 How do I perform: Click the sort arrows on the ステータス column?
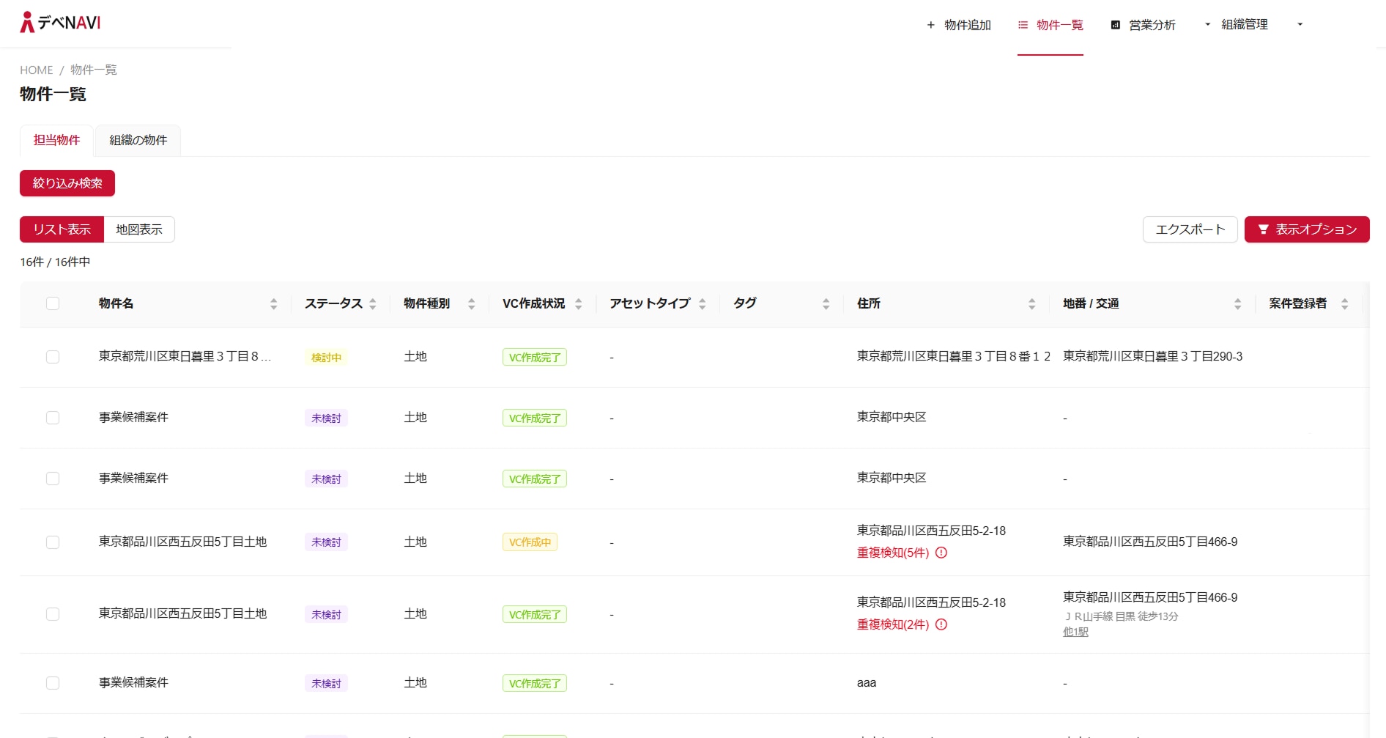[x=374, y=303]
